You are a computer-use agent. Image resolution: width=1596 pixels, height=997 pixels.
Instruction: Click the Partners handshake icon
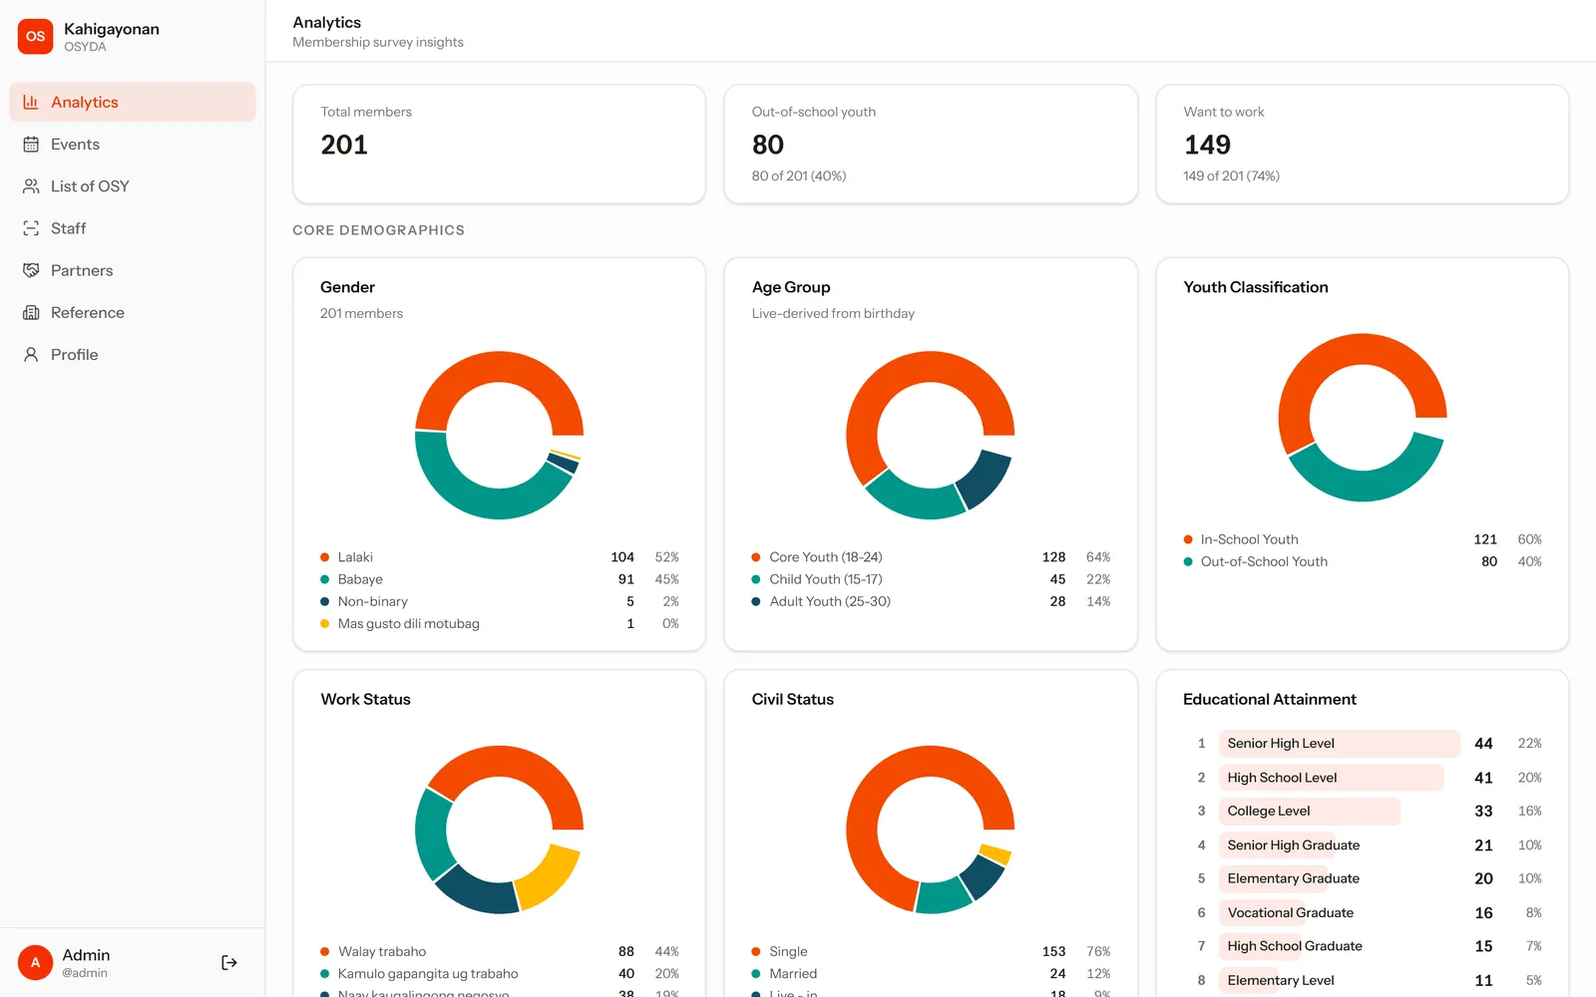click(x=31, y=270)
